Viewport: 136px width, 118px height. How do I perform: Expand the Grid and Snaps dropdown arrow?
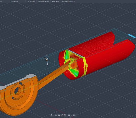pyautogui.click(x=76, y=115)
